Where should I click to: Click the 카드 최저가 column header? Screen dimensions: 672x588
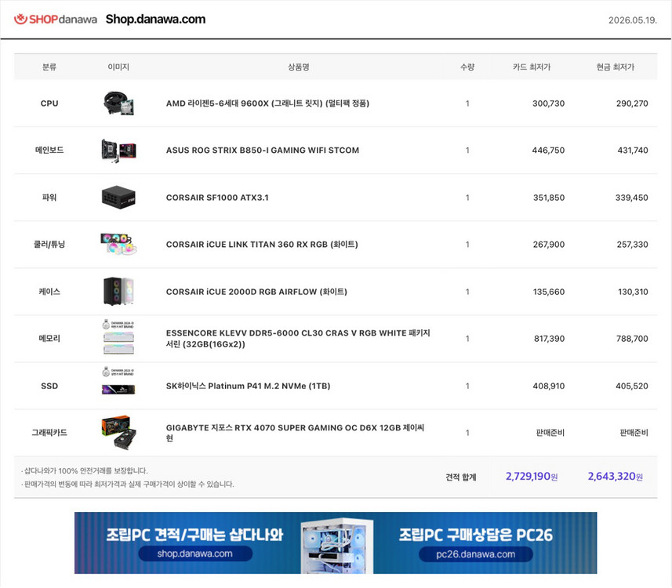click(x=532, y=67)
